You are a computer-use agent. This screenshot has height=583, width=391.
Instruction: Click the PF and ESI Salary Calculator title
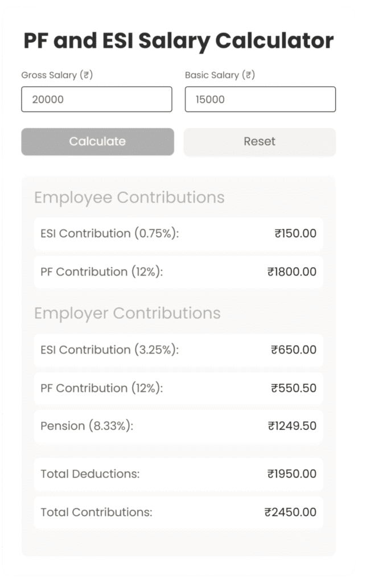coord(178,40)
